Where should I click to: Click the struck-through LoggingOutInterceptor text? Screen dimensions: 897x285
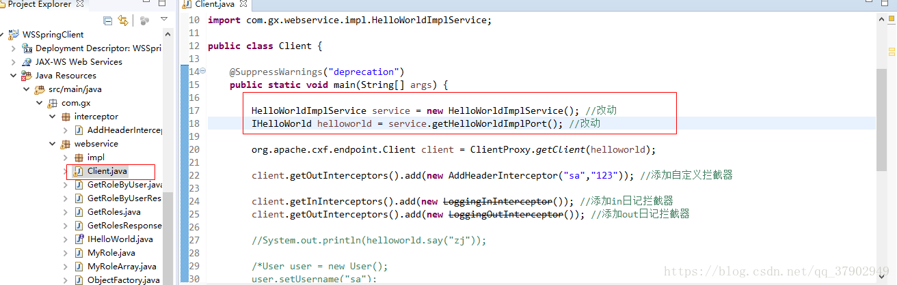(506, 214)
